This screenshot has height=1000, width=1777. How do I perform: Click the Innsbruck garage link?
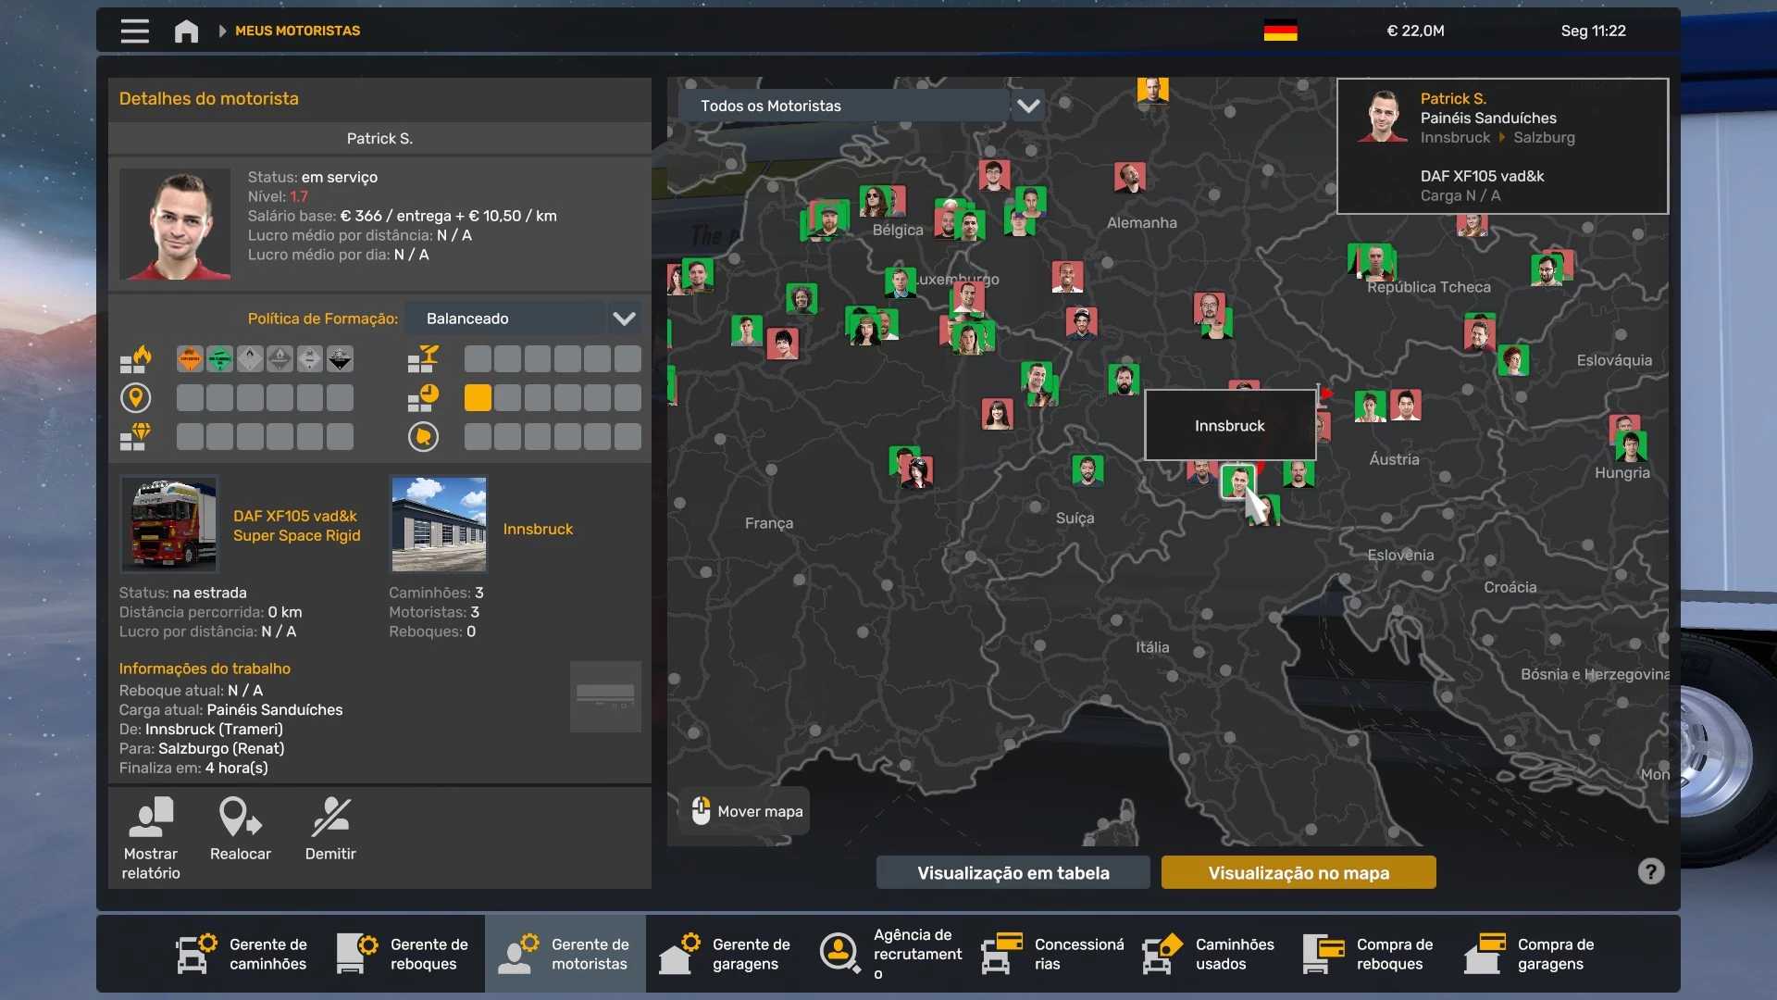tap(538, 529)
